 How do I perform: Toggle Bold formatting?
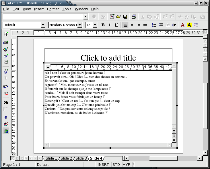[x=103, y=25]
